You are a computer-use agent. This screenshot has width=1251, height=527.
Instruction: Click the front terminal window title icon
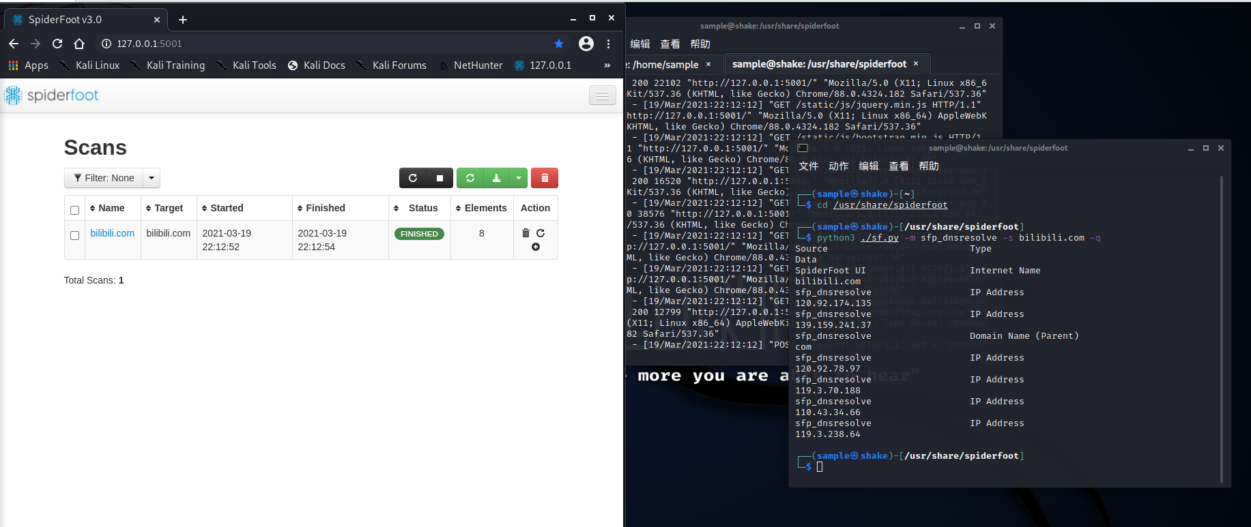803,148
